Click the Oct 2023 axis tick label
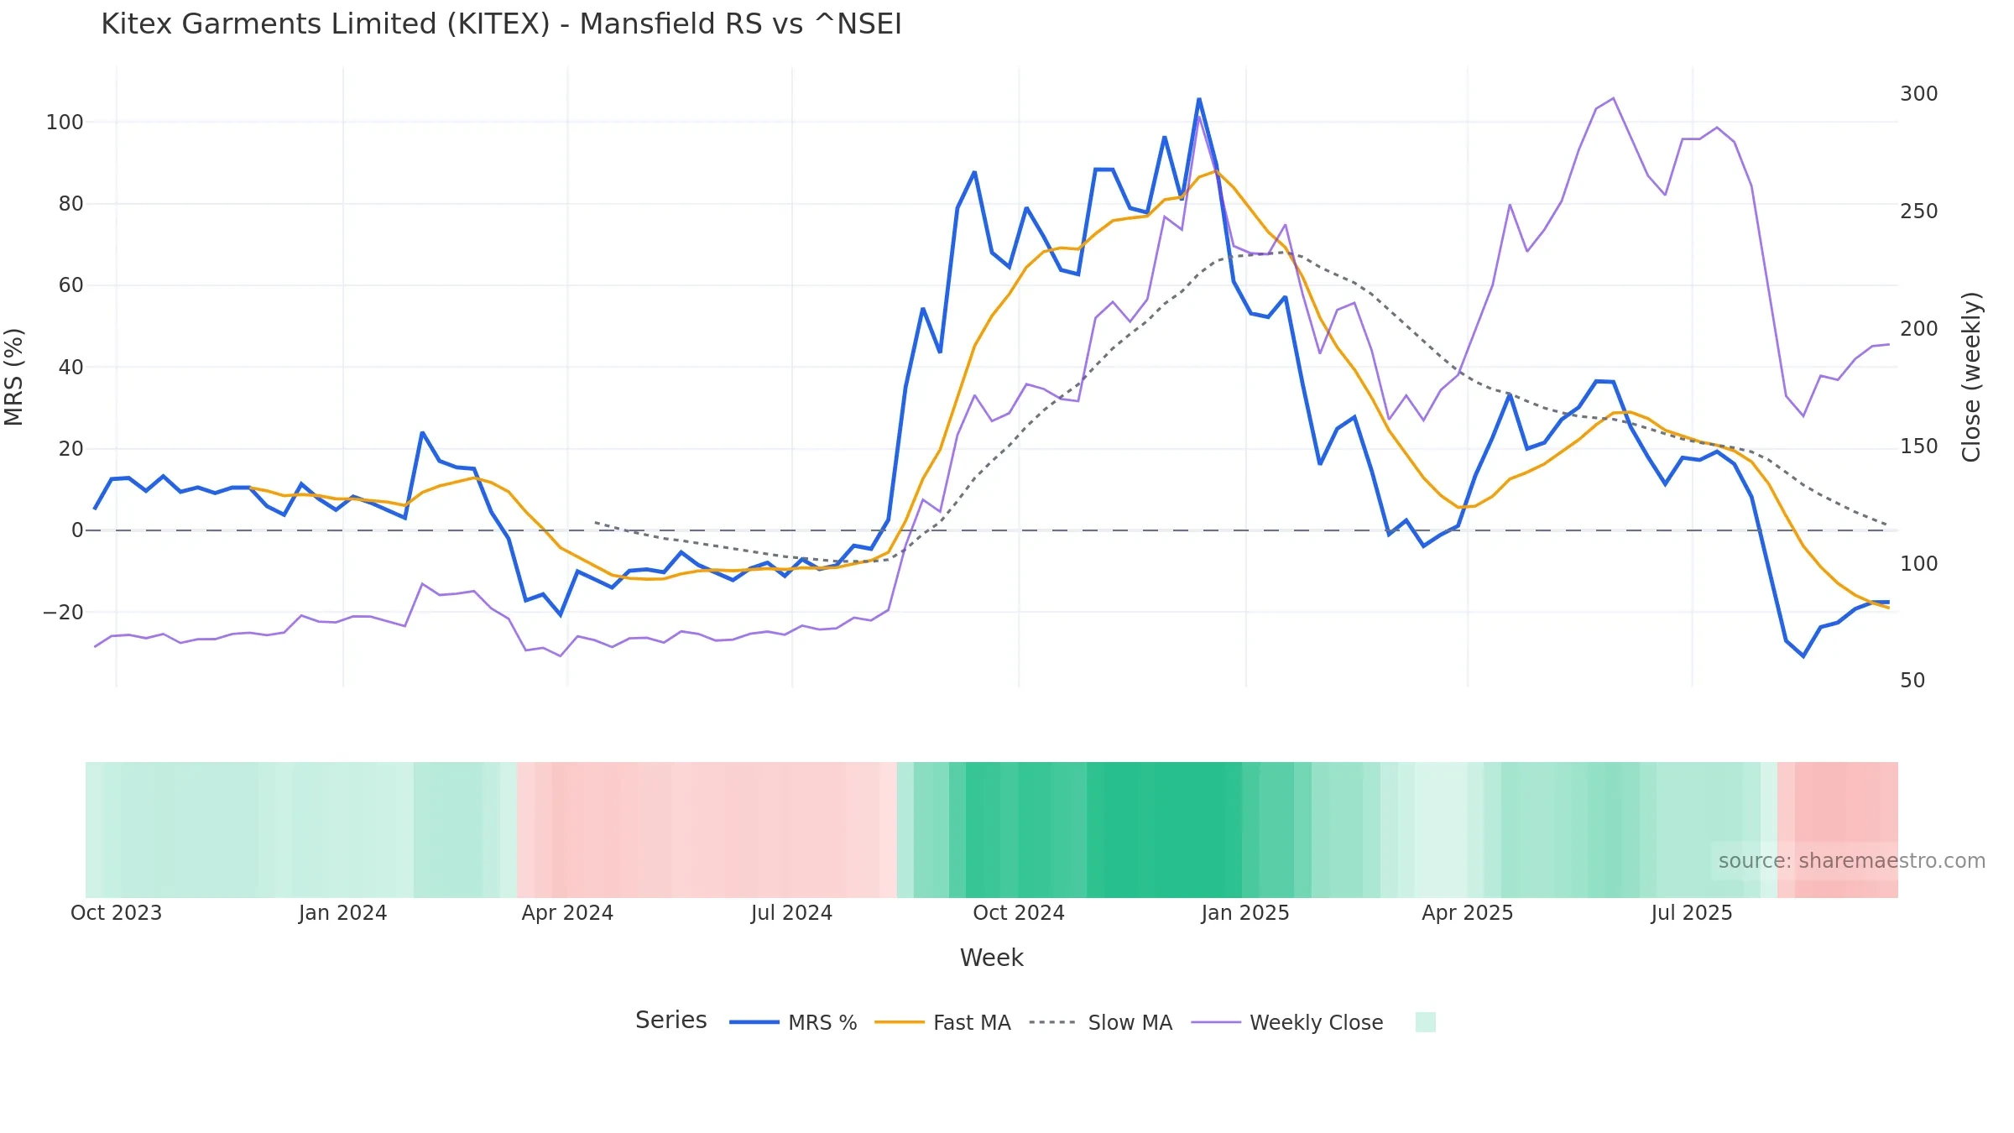2014x1133 pixels. (x=116, y=912)
